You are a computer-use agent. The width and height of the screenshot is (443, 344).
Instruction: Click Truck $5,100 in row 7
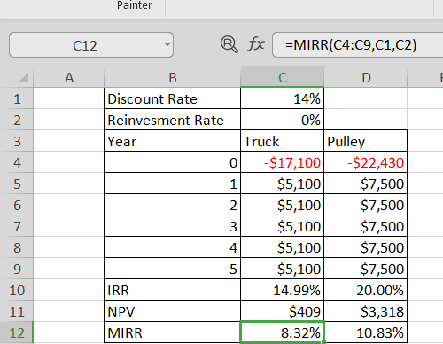[x=283, y=226]
